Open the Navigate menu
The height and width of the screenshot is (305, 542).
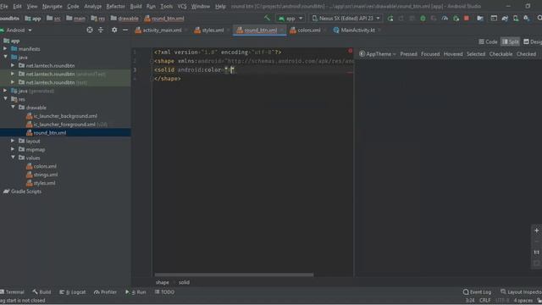pos(53,6)
